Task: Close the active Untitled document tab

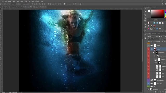Action: click(x=45, y=7)
